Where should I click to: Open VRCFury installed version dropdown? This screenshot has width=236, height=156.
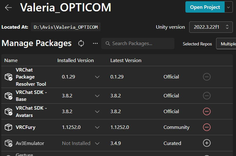97,127
